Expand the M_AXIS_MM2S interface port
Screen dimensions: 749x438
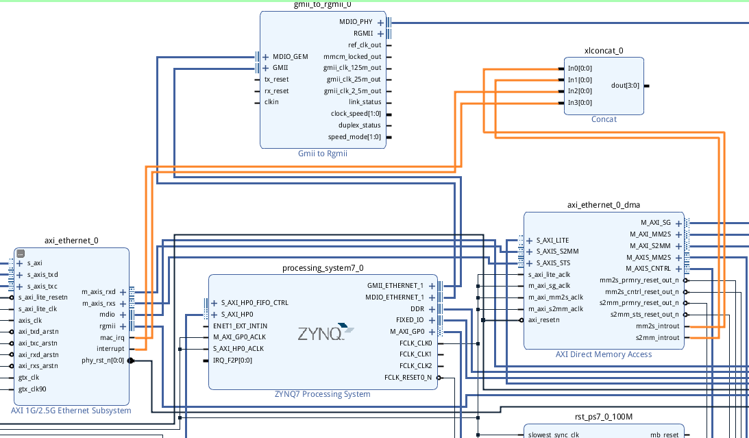(678, 258)
